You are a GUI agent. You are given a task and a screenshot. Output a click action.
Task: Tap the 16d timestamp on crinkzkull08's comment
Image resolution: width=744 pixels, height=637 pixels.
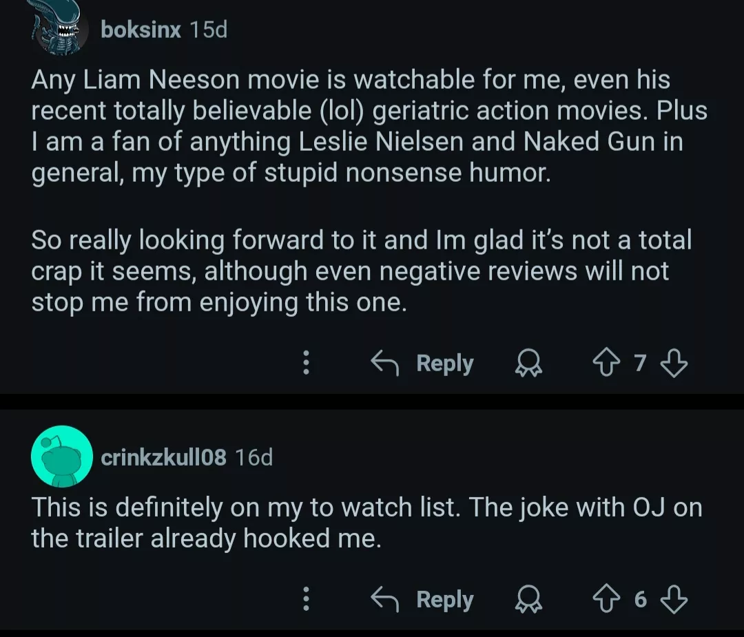(254, 457)
